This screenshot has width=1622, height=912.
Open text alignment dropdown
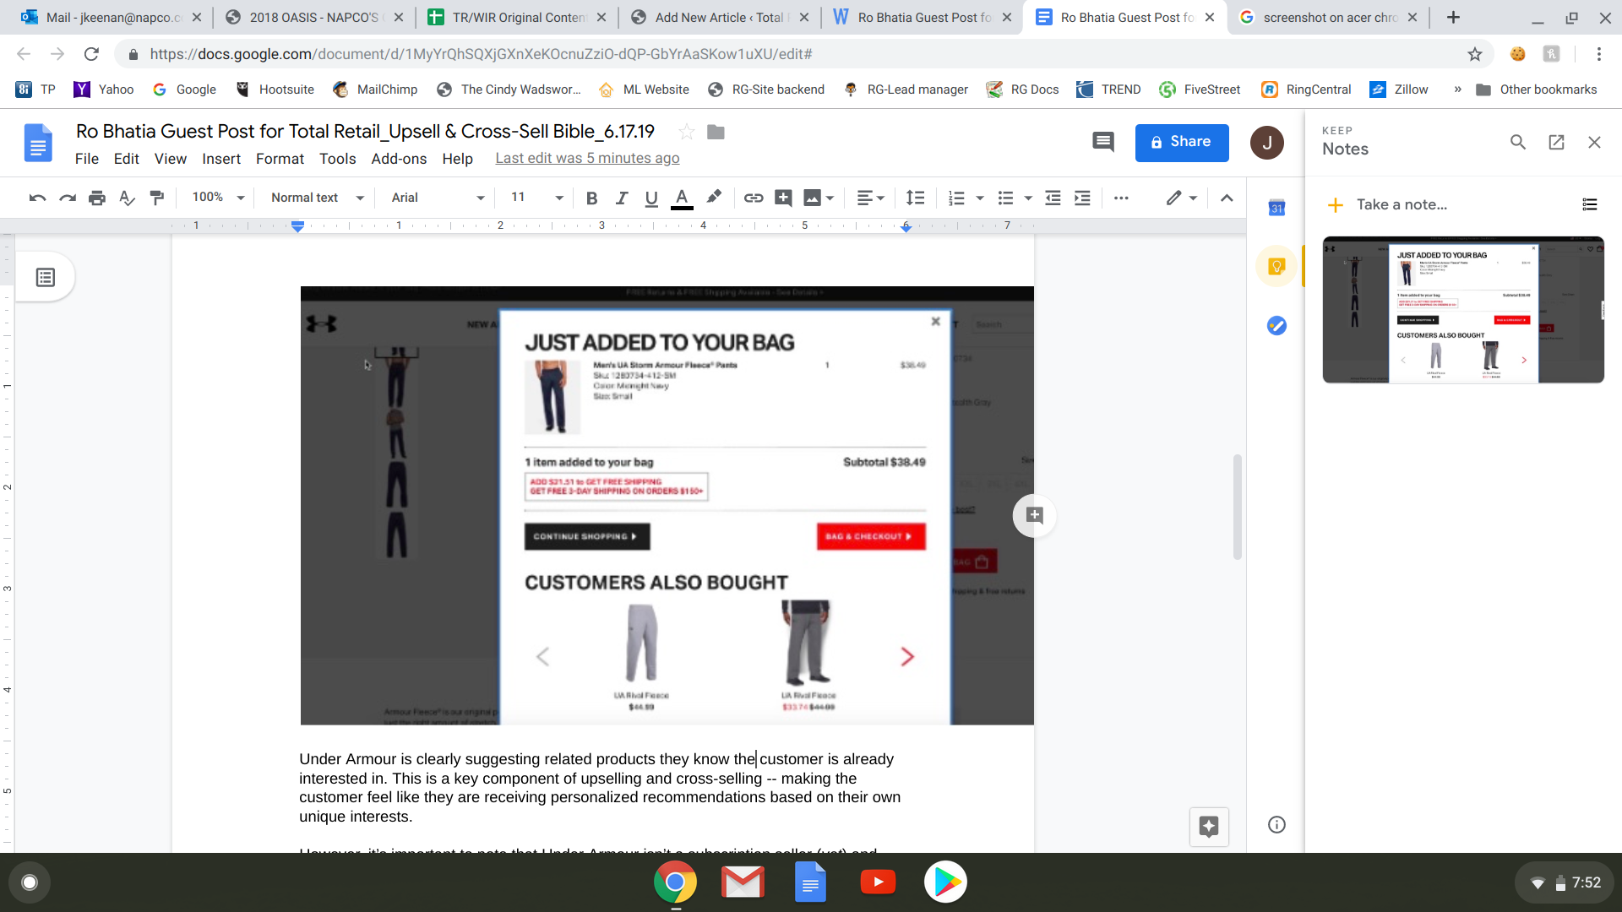(871, 198)
